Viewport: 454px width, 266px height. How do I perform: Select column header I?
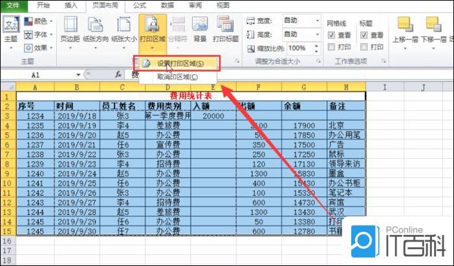point(385,87)
